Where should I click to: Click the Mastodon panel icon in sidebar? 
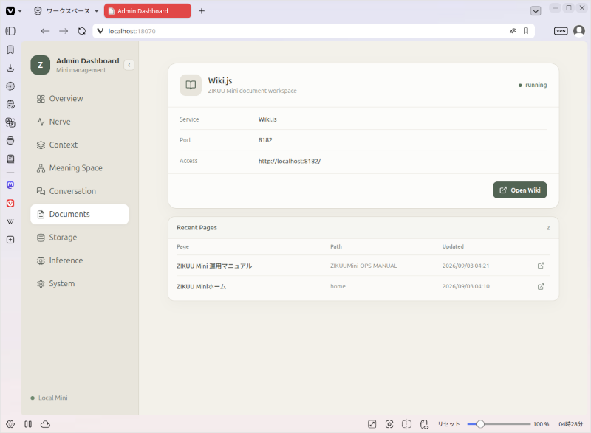pyautogui.click(x=10, y=184)
